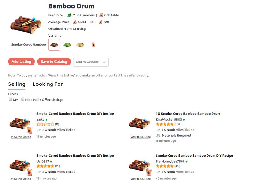View zaika's listing link
The width and height of the screenshot is (253, 180).
tap(21, 137)
